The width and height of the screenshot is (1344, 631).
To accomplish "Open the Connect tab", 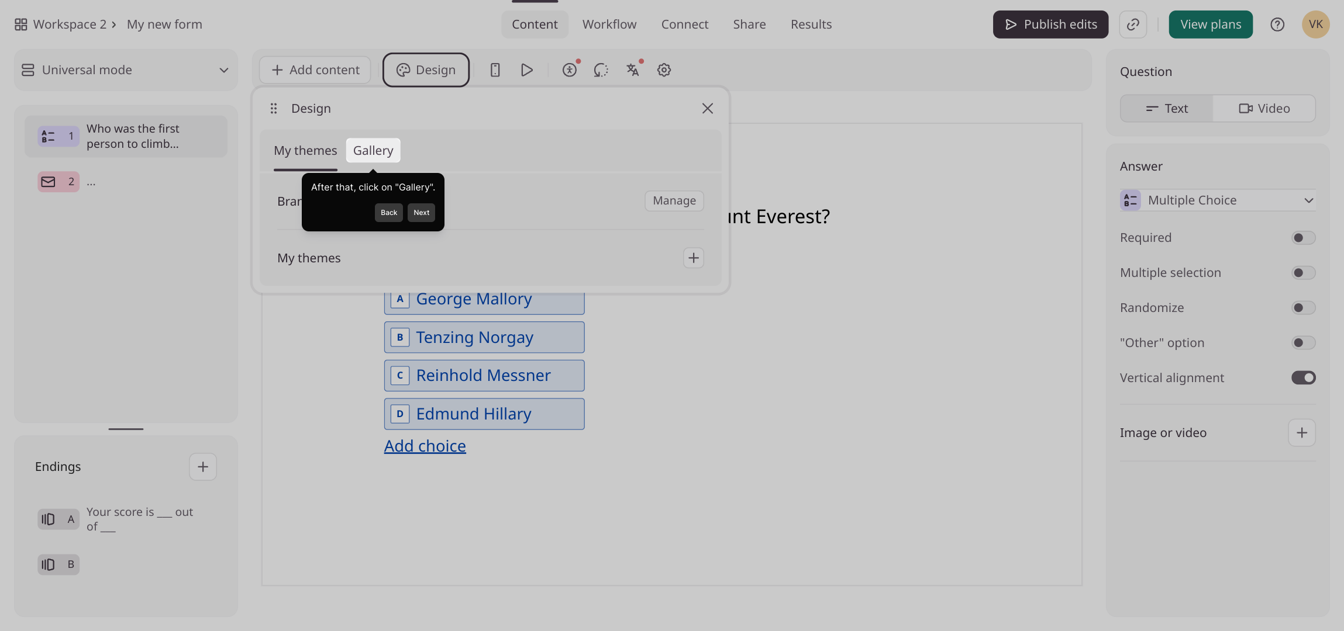I will [x=685, y=25].
